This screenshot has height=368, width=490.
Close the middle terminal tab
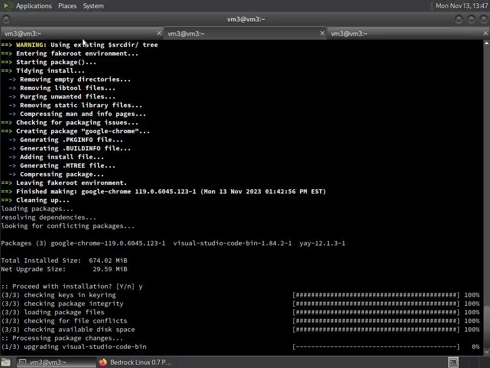point(322,33)
